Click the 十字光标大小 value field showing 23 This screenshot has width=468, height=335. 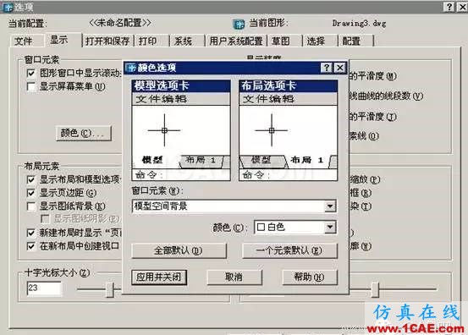point(45,288)
